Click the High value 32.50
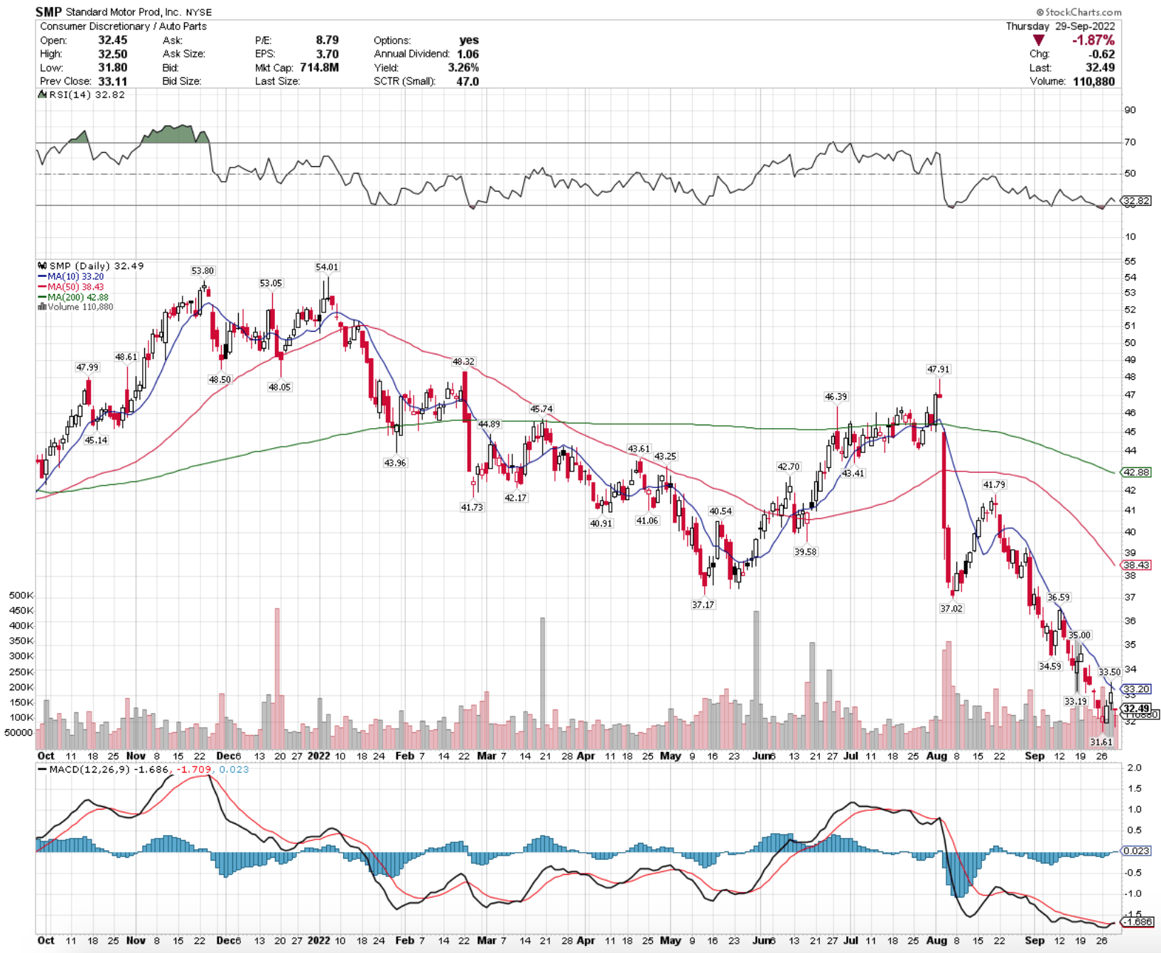This screenshot has height=953, width=1161. pyautogui.click(x=112, y=54)
